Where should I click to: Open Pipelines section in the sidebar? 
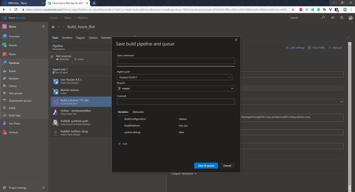(14, 63)
